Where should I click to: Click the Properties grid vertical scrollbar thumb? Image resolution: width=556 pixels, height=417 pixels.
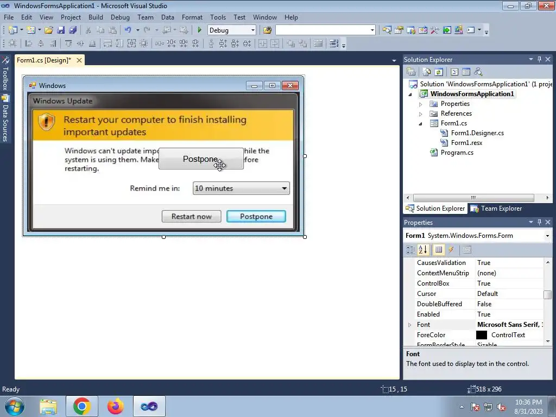[547, 295]
